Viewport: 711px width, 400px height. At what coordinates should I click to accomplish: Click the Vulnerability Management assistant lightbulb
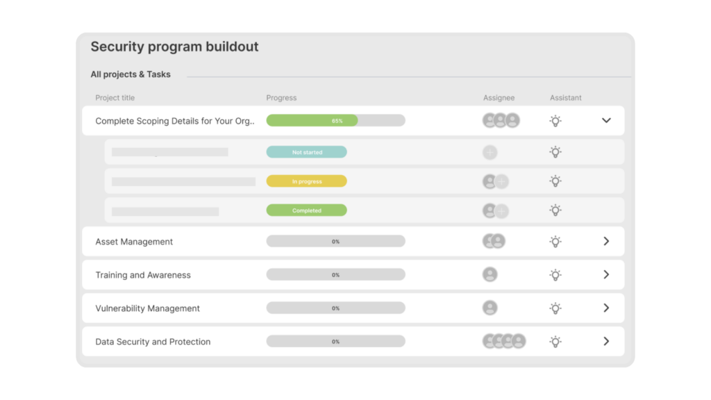pos(555,308)
